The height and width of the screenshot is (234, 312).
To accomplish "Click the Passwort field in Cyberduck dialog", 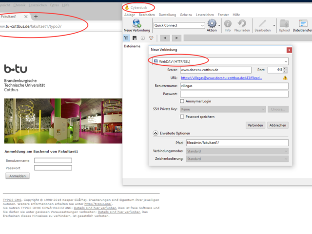I will (234, 94).
